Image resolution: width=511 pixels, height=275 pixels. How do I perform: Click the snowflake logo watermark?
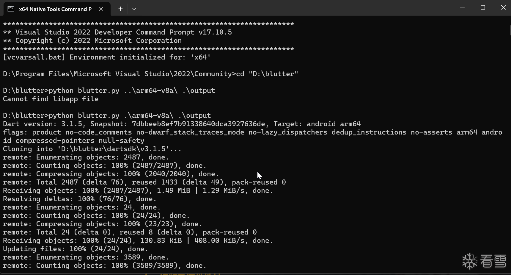click(x=470, y=261)
